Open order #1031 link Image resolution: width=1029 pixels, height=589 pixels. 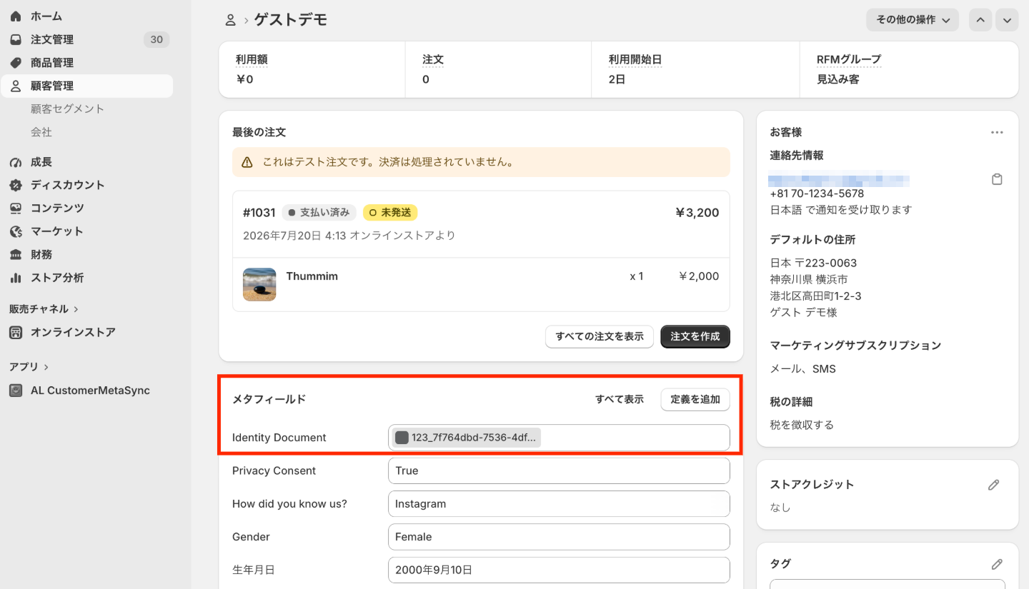tap(259, 212)
